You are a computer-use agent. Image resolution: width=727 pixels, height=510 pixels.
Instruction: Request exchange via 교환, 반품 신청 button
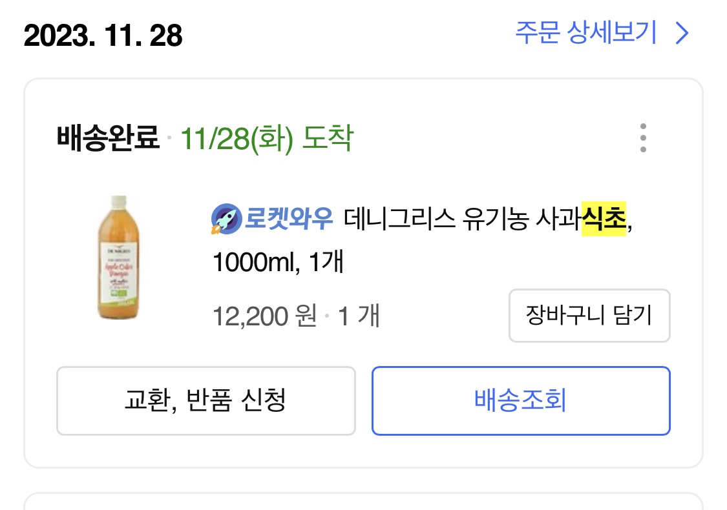(206, 400)
